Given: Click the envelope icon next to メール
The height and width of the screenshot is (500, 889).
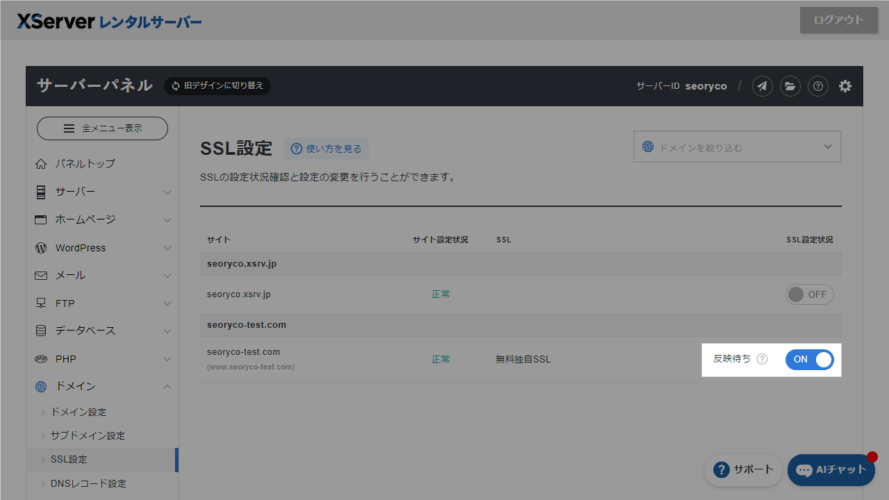Looking at the screenshot, I should pyautogui.click(x=40, y=275).
